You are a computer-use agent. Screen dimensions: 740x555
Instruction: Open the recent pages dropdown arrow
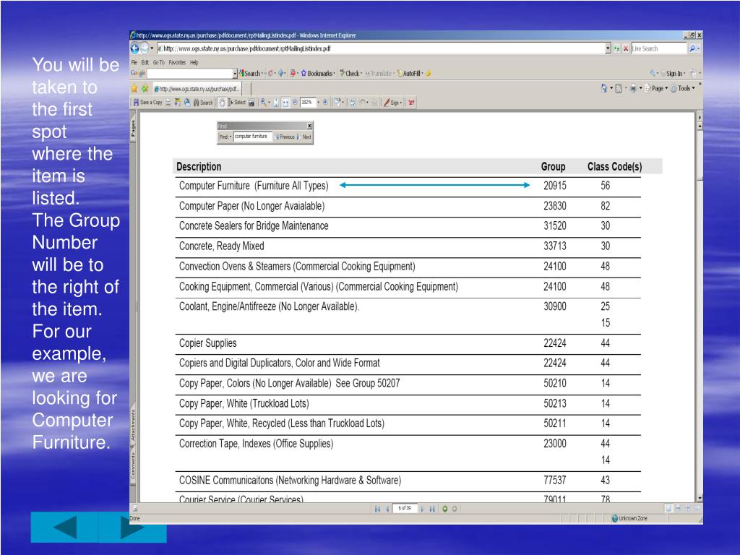(152, 48)
